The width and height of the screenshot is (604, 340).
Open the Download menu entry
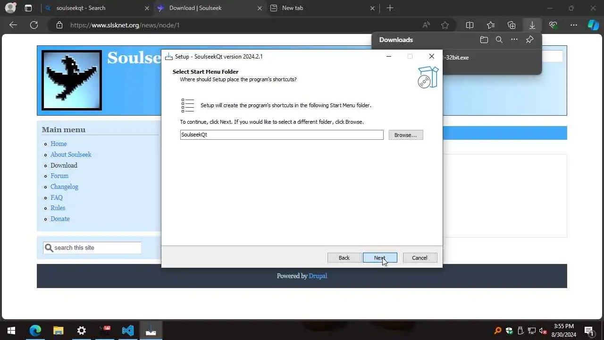point(64,165)
